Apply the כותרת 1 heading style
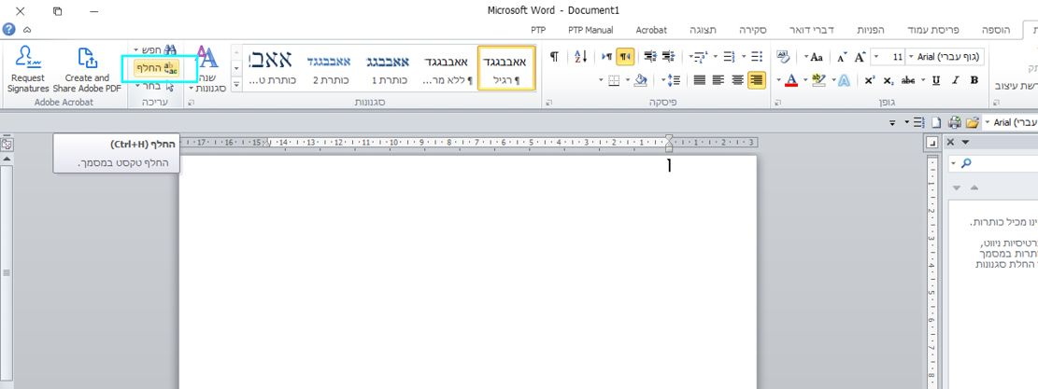This screenshot has width=1038, height=389. [x=388, y=69]
